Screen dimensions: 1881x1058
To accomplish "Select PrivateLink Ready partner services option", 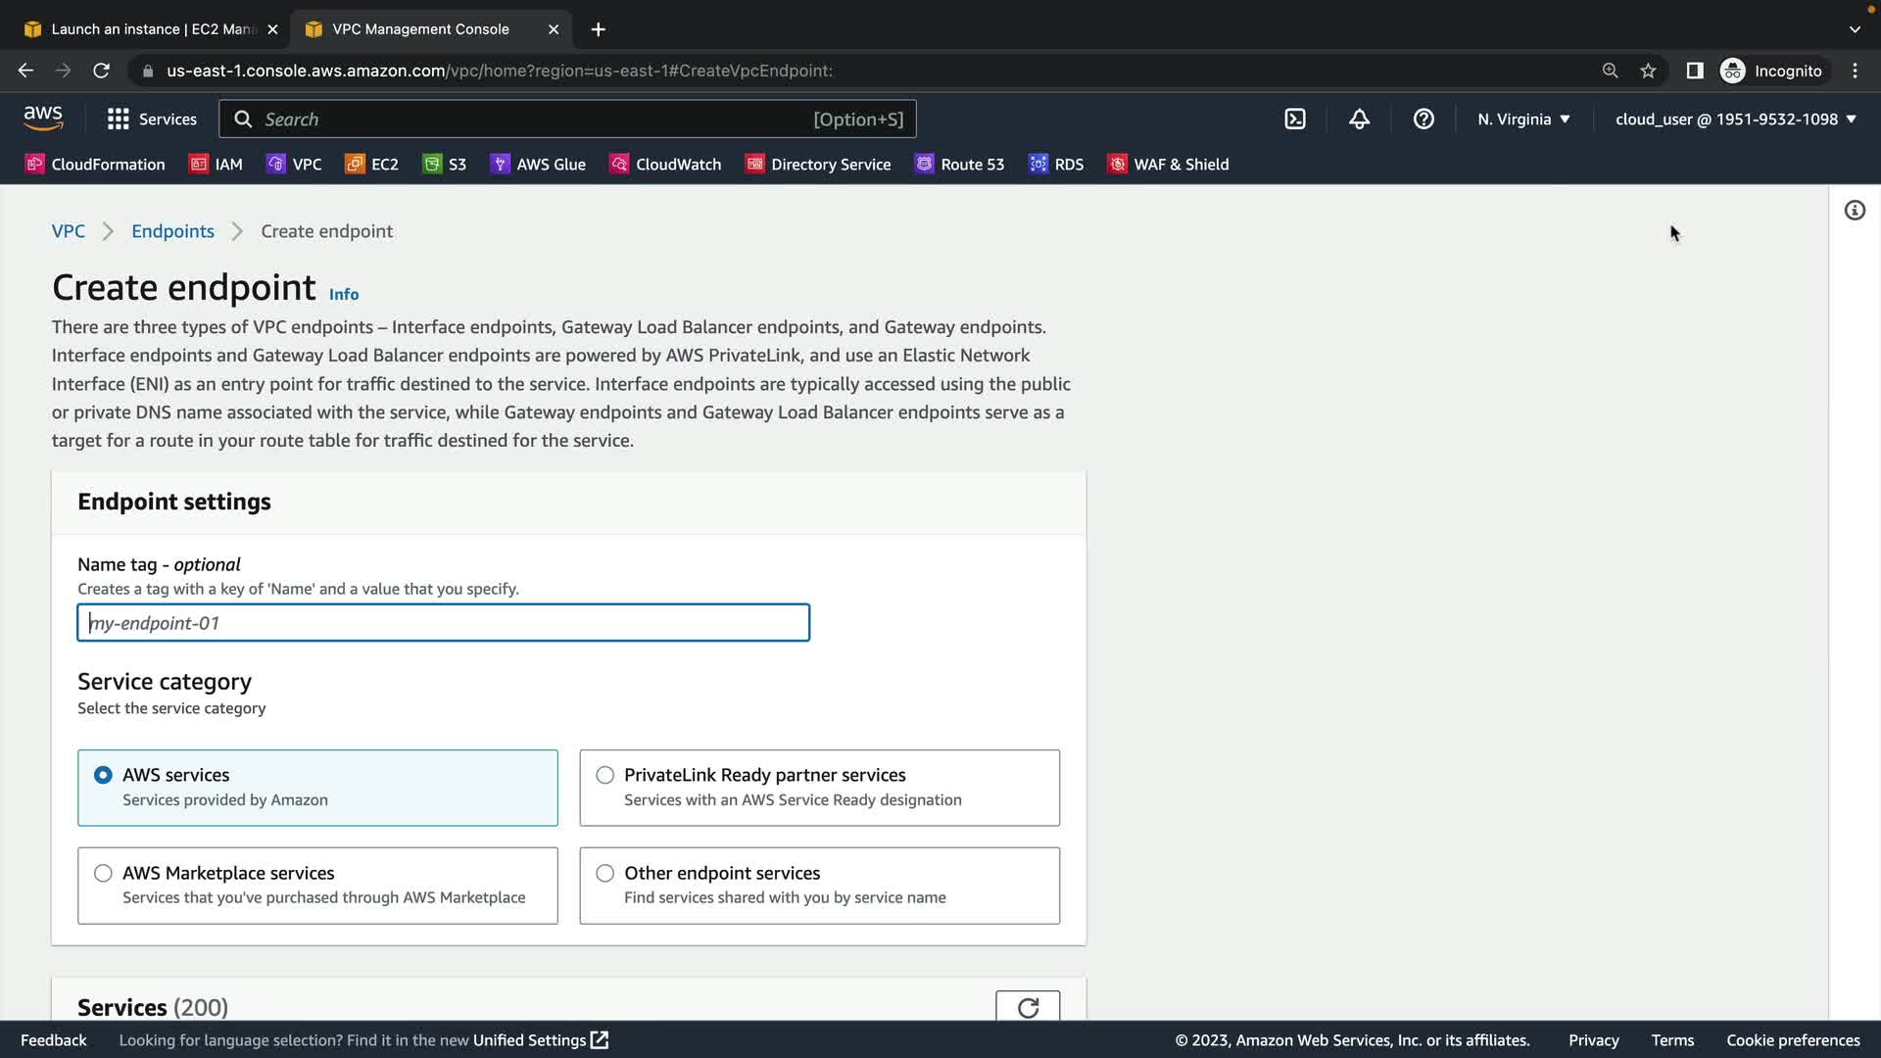I will (605, 775).
